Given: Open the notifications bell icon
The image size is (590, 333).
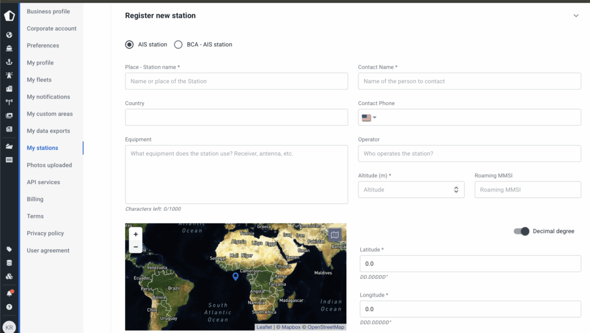Looking at the screenshot, I should pyautogui.click(x=9, y=294).
